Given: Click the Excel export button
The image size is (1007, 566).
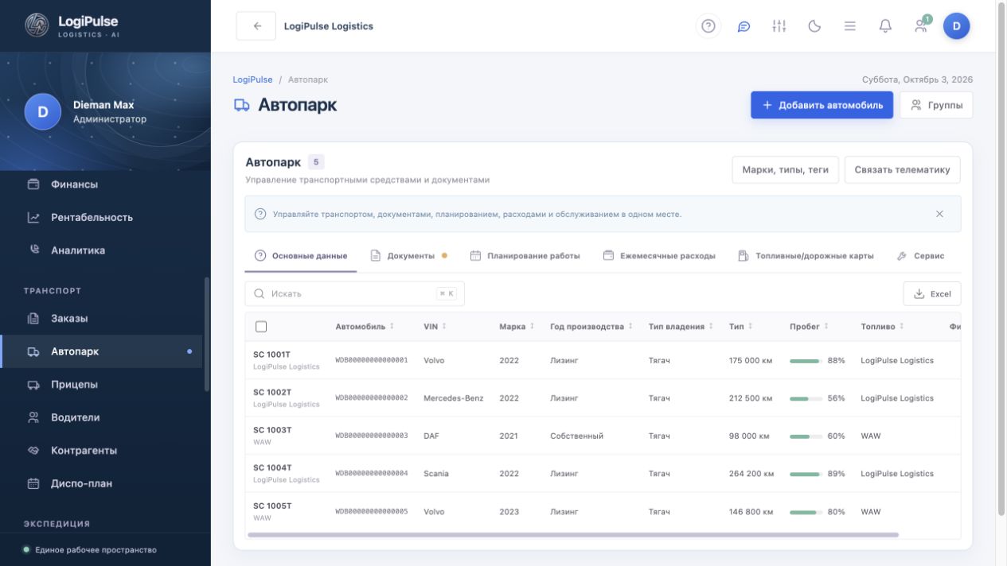Looking at the screenshot, I should coord(932,293).
